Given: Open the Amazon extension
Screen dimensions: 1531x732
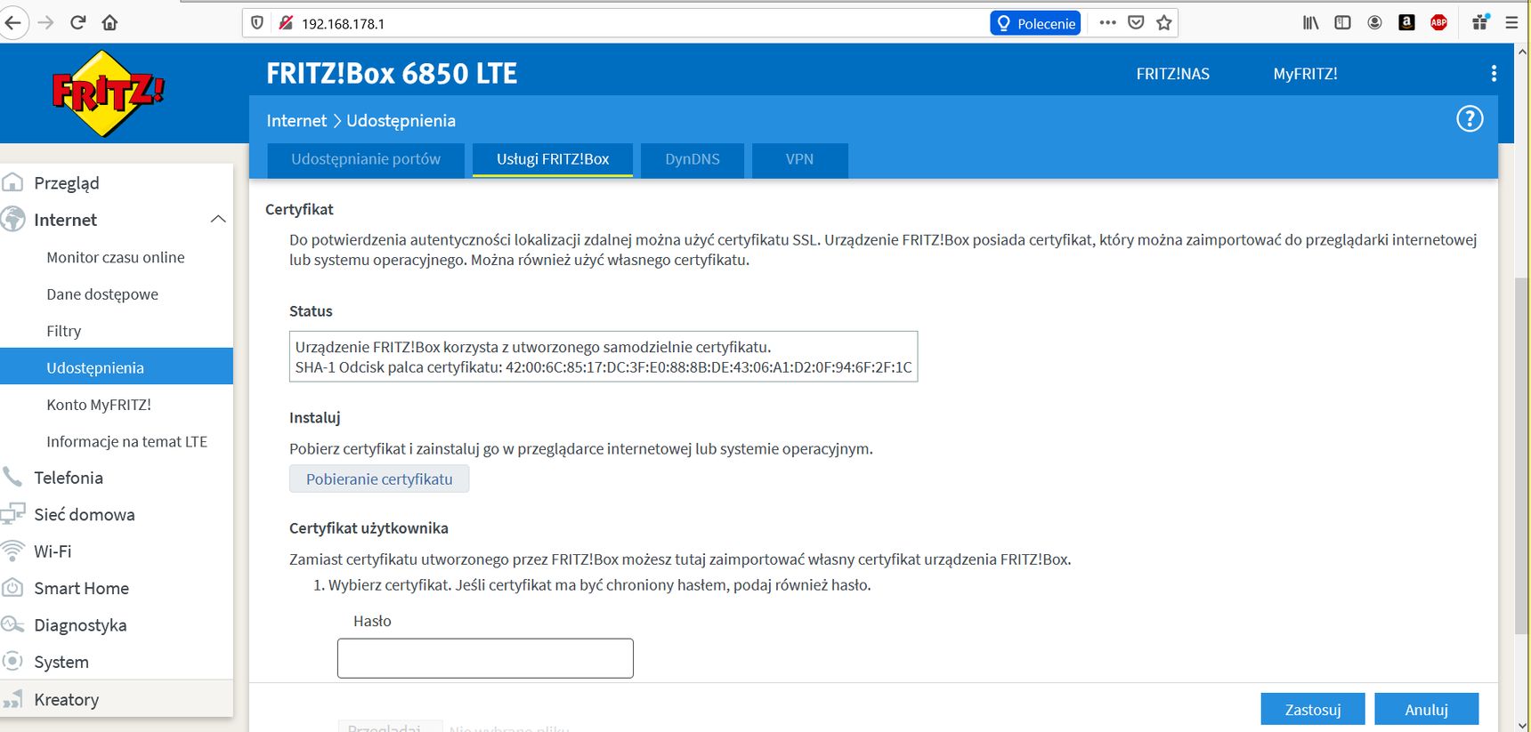Looking at the screenshot, I should tap(1406, 23).
